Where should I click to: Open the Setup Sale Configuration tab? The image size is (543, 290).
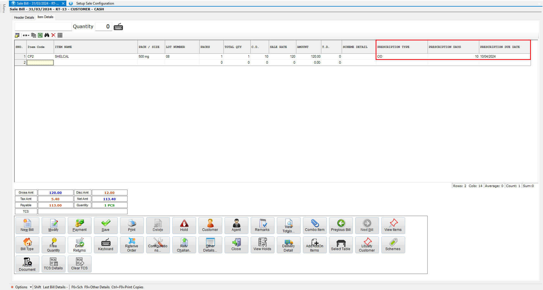(x=95, y=3)
